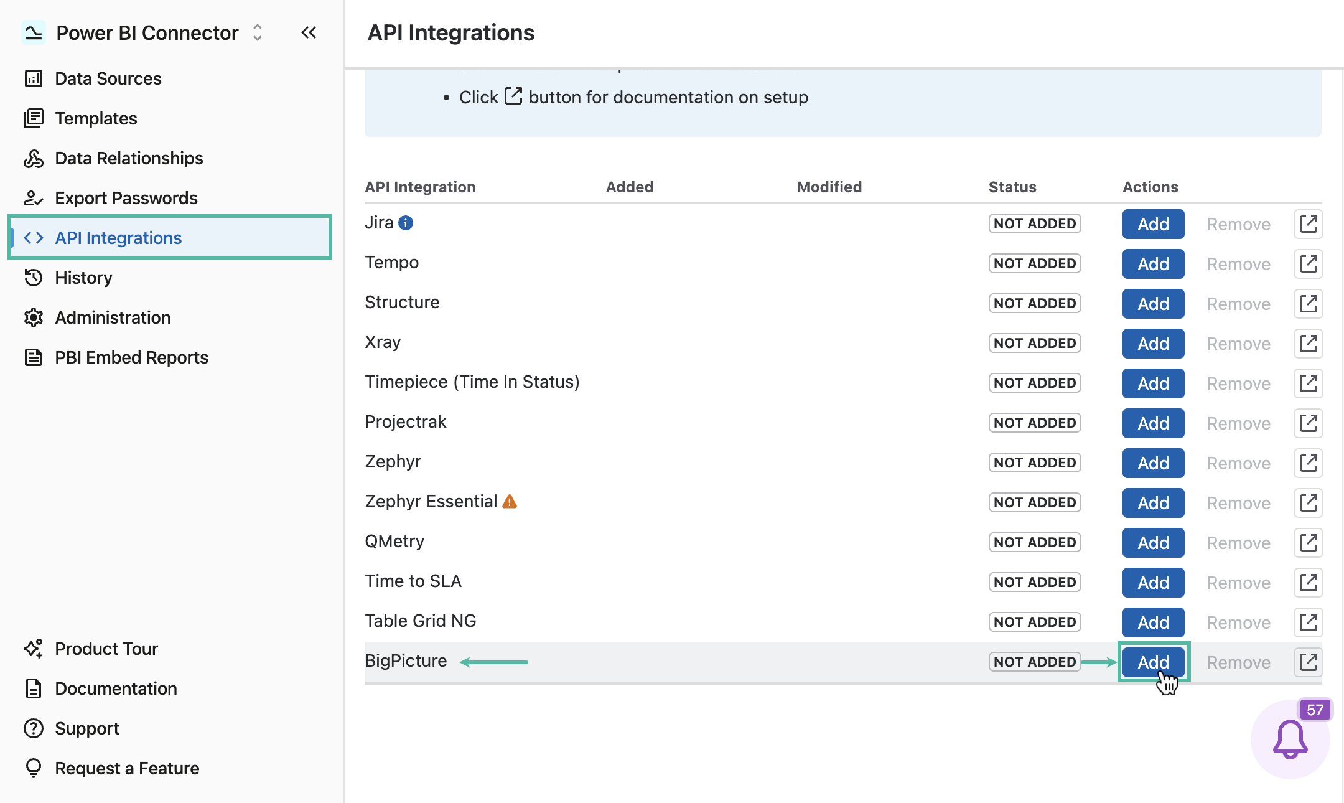Add the Xray integration
Screen dimensions: 1344x803
pos(1153,344)
